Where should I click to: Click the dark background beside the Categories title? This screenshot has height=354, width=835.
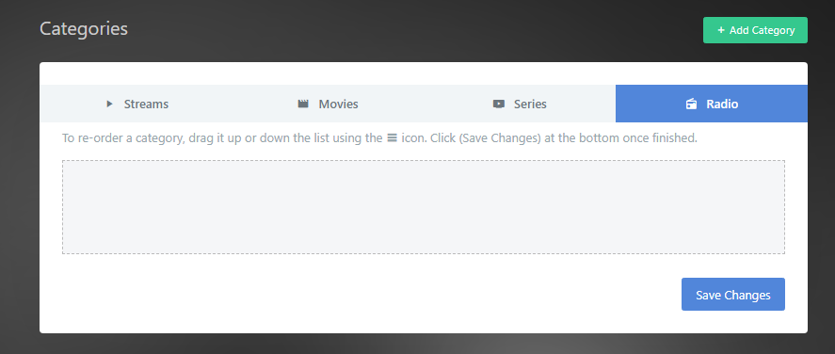click(x=415, y=29)
